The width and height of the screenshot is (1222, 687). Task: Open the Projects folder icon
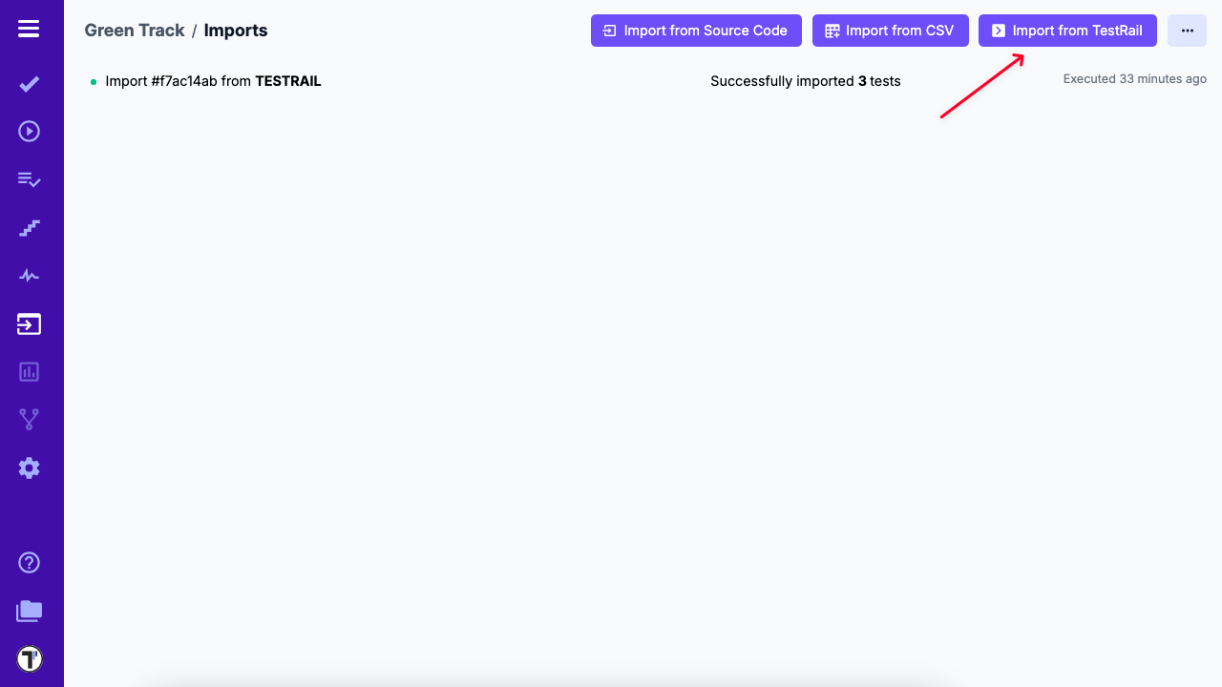tap(29, 610)
